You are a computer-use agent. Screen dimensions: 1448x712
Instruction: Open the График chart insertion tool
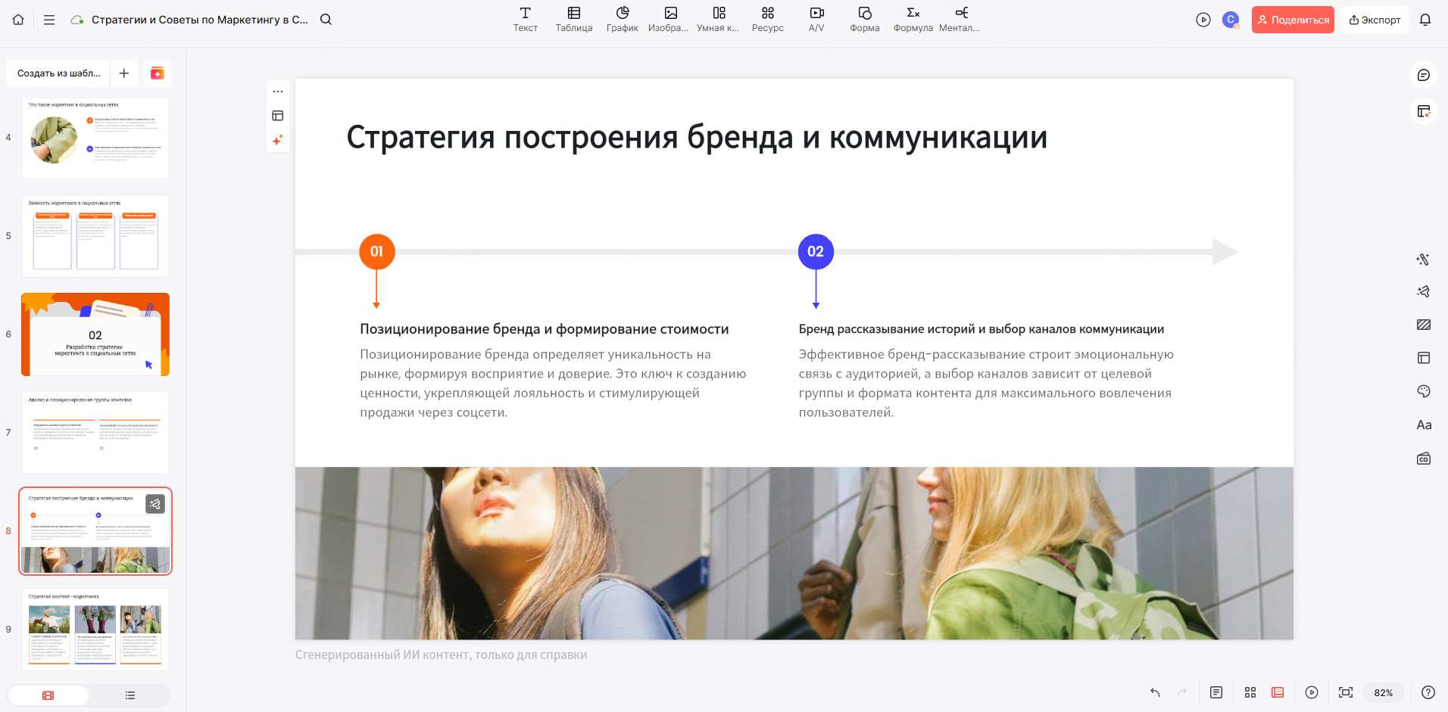(x=622, y=19)
